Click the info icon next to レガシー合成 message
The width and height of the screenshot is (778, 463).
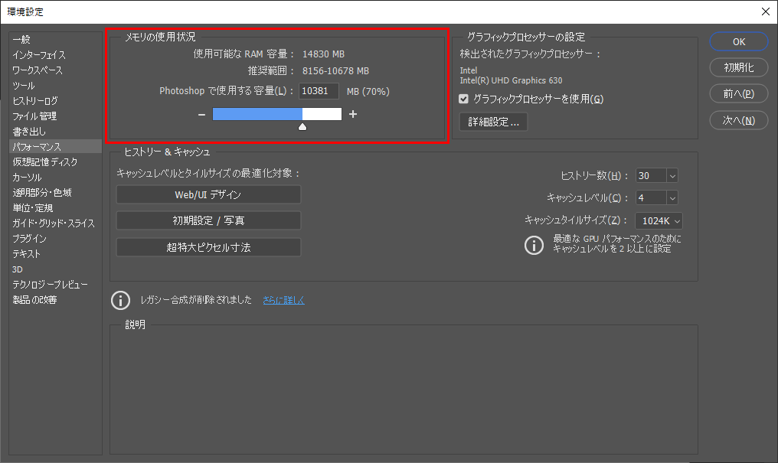tap(119, 300)
